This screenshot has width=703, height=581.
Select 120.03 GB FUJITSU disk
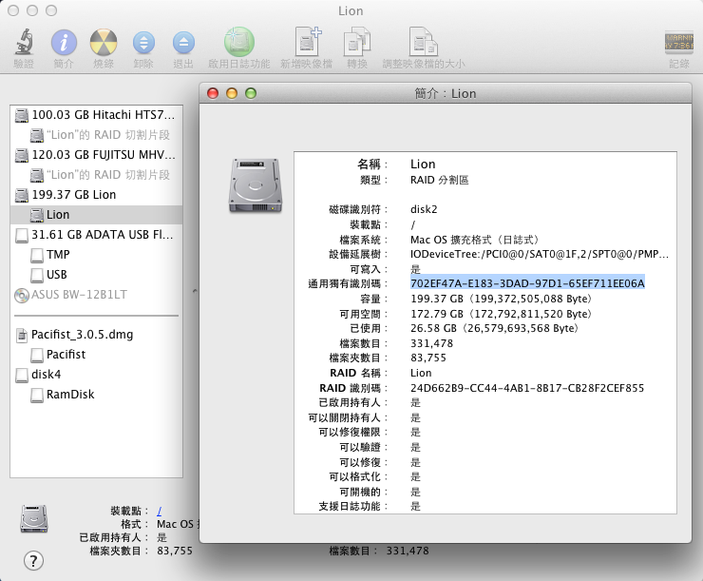click(96, 155)
